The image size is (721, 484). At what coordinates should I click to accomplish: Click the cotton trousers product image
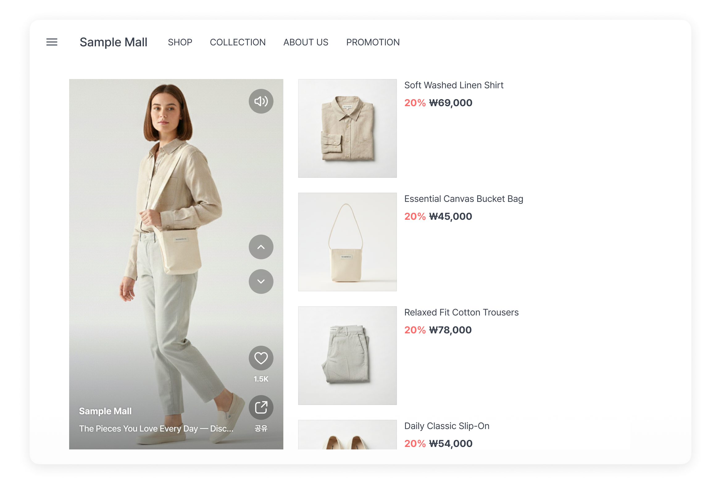pos(347,354)
